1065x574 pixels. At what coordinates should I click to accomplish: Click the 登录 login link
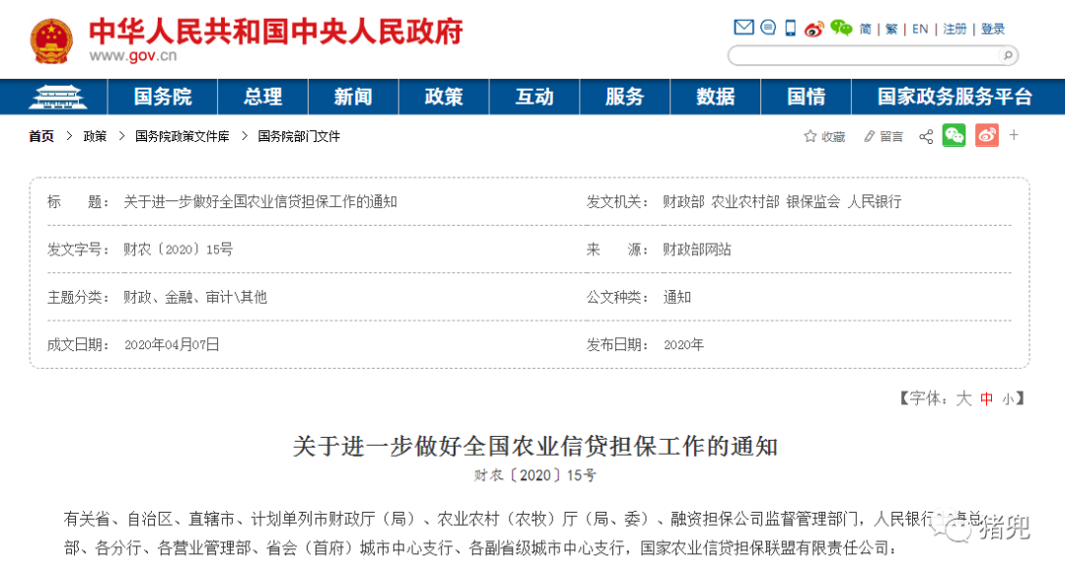(993, 29)
